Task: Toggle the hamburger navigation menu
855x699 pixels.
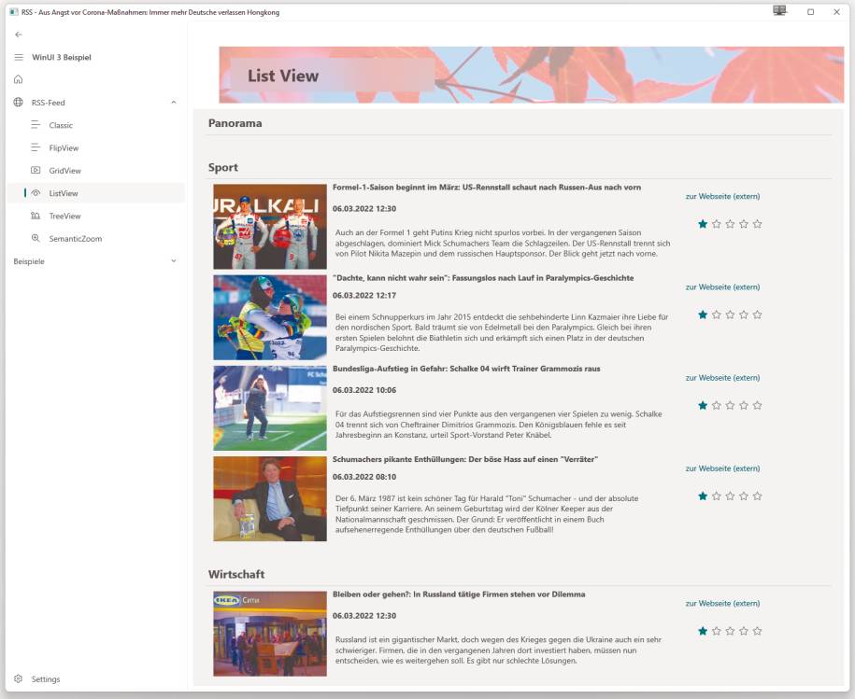Action: [19, 57]
